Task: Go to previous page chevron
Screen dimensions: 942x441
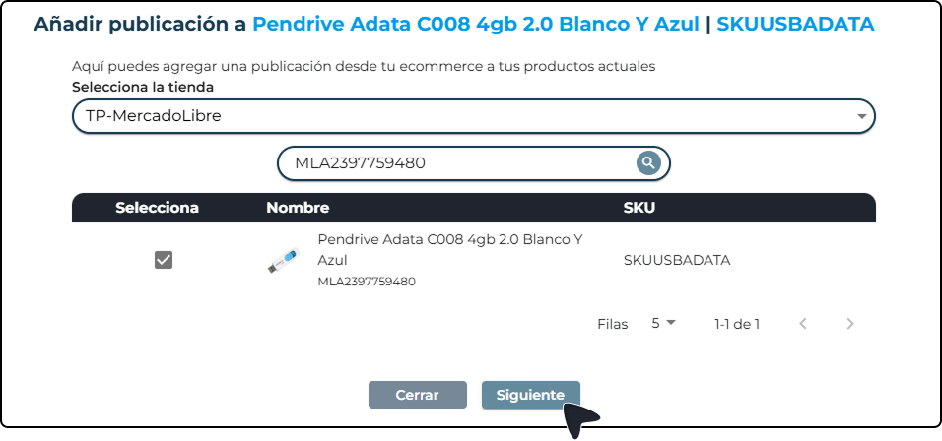Action: [803, 323]
